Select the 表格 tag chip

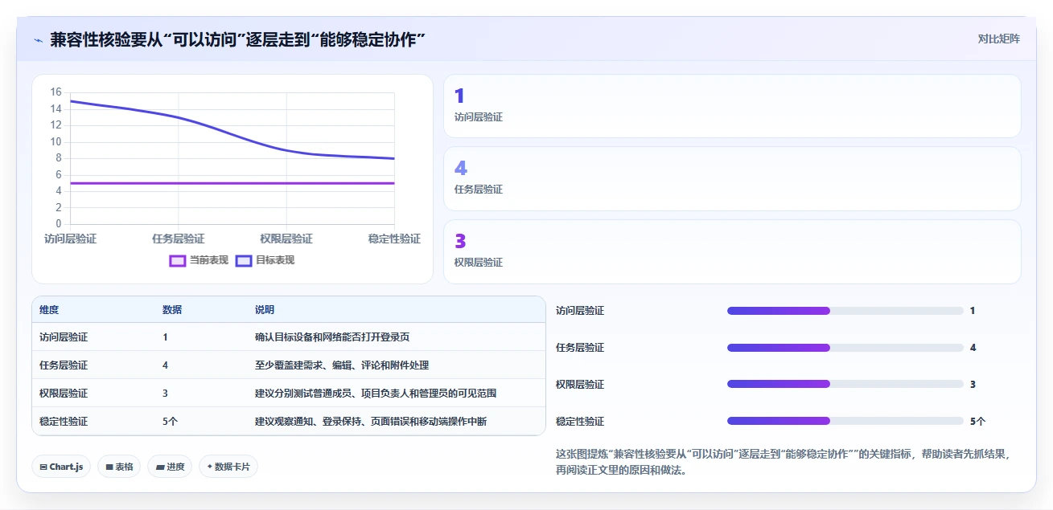click(119, 467)
